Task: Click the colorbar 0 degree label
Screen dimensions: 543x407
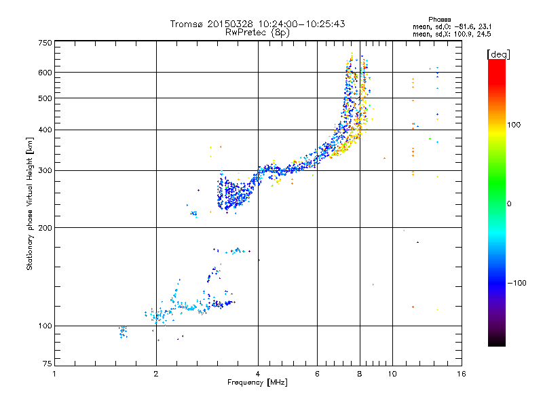Action: [x=509, y=204]
